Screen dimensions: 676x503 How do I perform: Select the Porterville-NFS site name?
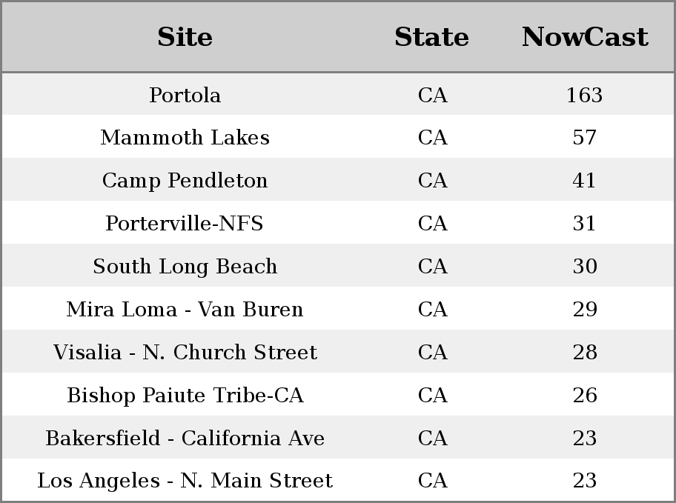[x=185, y=223]
